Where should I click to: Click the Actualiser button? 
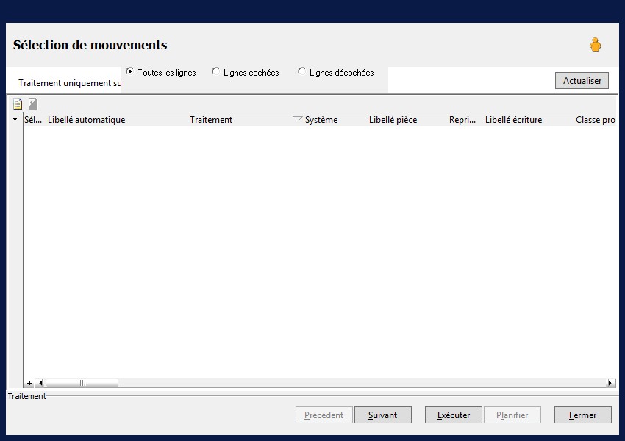[x=582, y=80]
